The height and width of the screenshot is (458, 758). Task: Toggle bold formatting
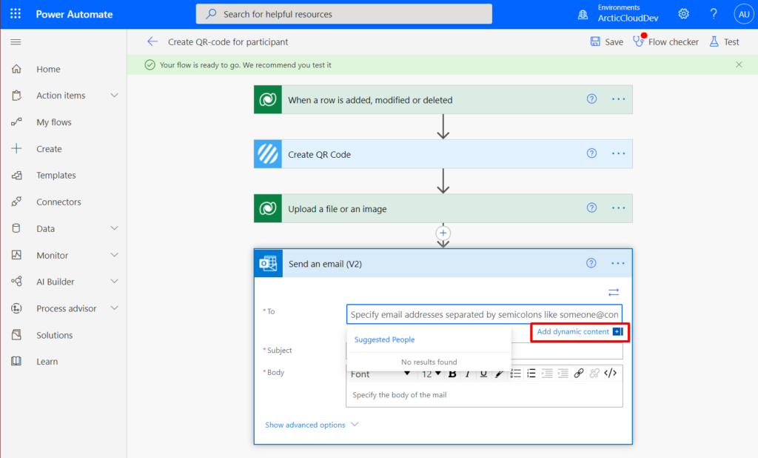coord(452,374)
